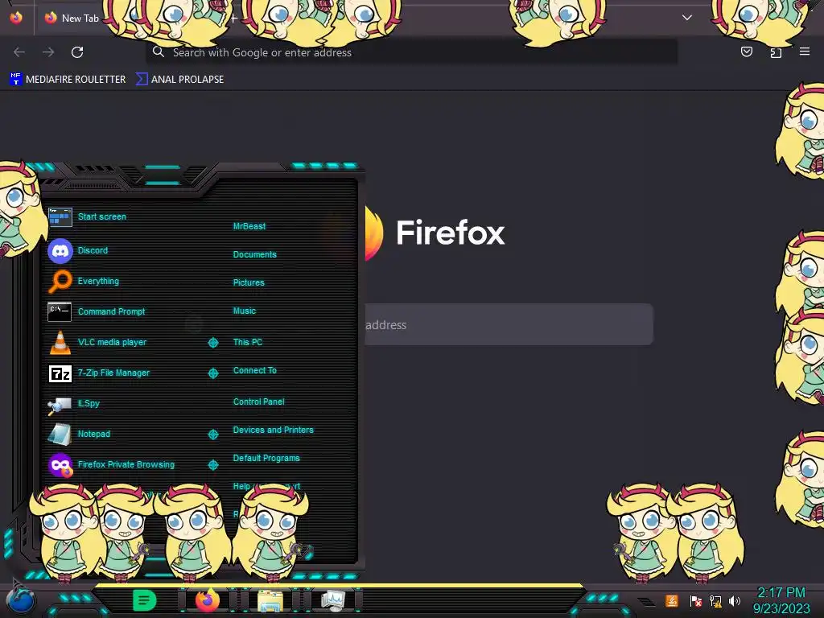Viewport: 824px width, 618px height.
Task: Launch Everything search from the start menu
Action: (x=84, y=281)
